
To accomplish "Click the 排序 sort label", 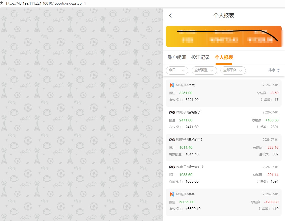I will click(272, 70).
